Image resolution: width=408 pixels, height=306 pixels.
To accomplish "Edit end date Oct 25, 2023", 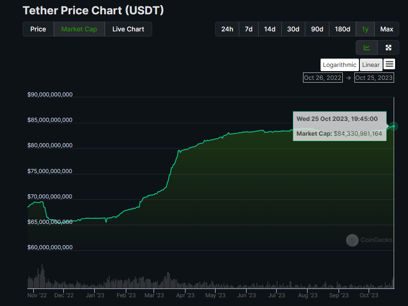I will click(374, 78).
